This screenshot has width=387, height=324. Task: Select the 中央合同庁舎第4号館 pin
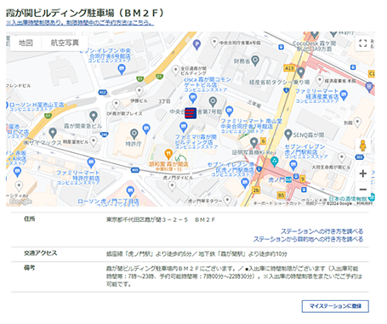coord(214,43)
